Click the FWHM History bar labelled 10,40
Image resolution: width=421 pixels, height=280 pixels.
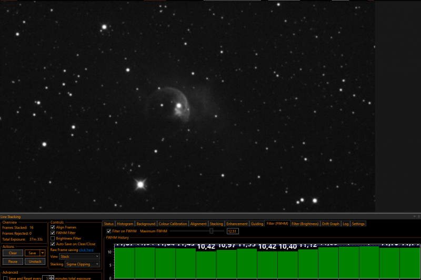pos(287,265)
